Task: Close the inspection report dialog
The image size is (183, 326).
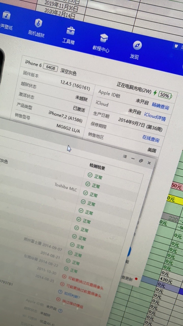Action: pyautogui.click(x=149, y=163)
